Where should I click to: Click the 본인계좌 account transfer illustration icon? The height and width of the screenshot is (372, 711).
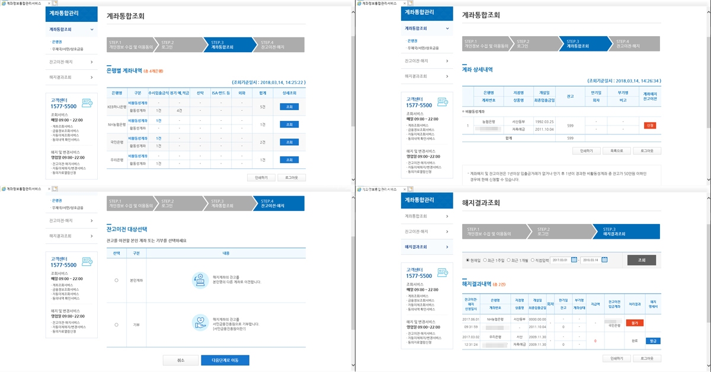[x=200, y=280]
